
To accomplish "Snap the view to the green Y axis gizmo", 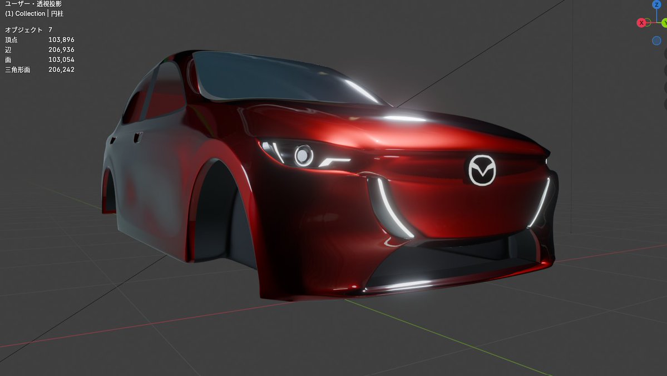I will [x=664, y=23].
